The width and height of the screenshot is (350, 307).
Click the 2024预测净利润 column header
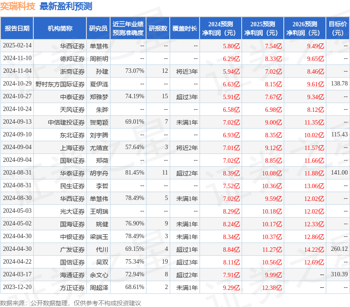221,29
